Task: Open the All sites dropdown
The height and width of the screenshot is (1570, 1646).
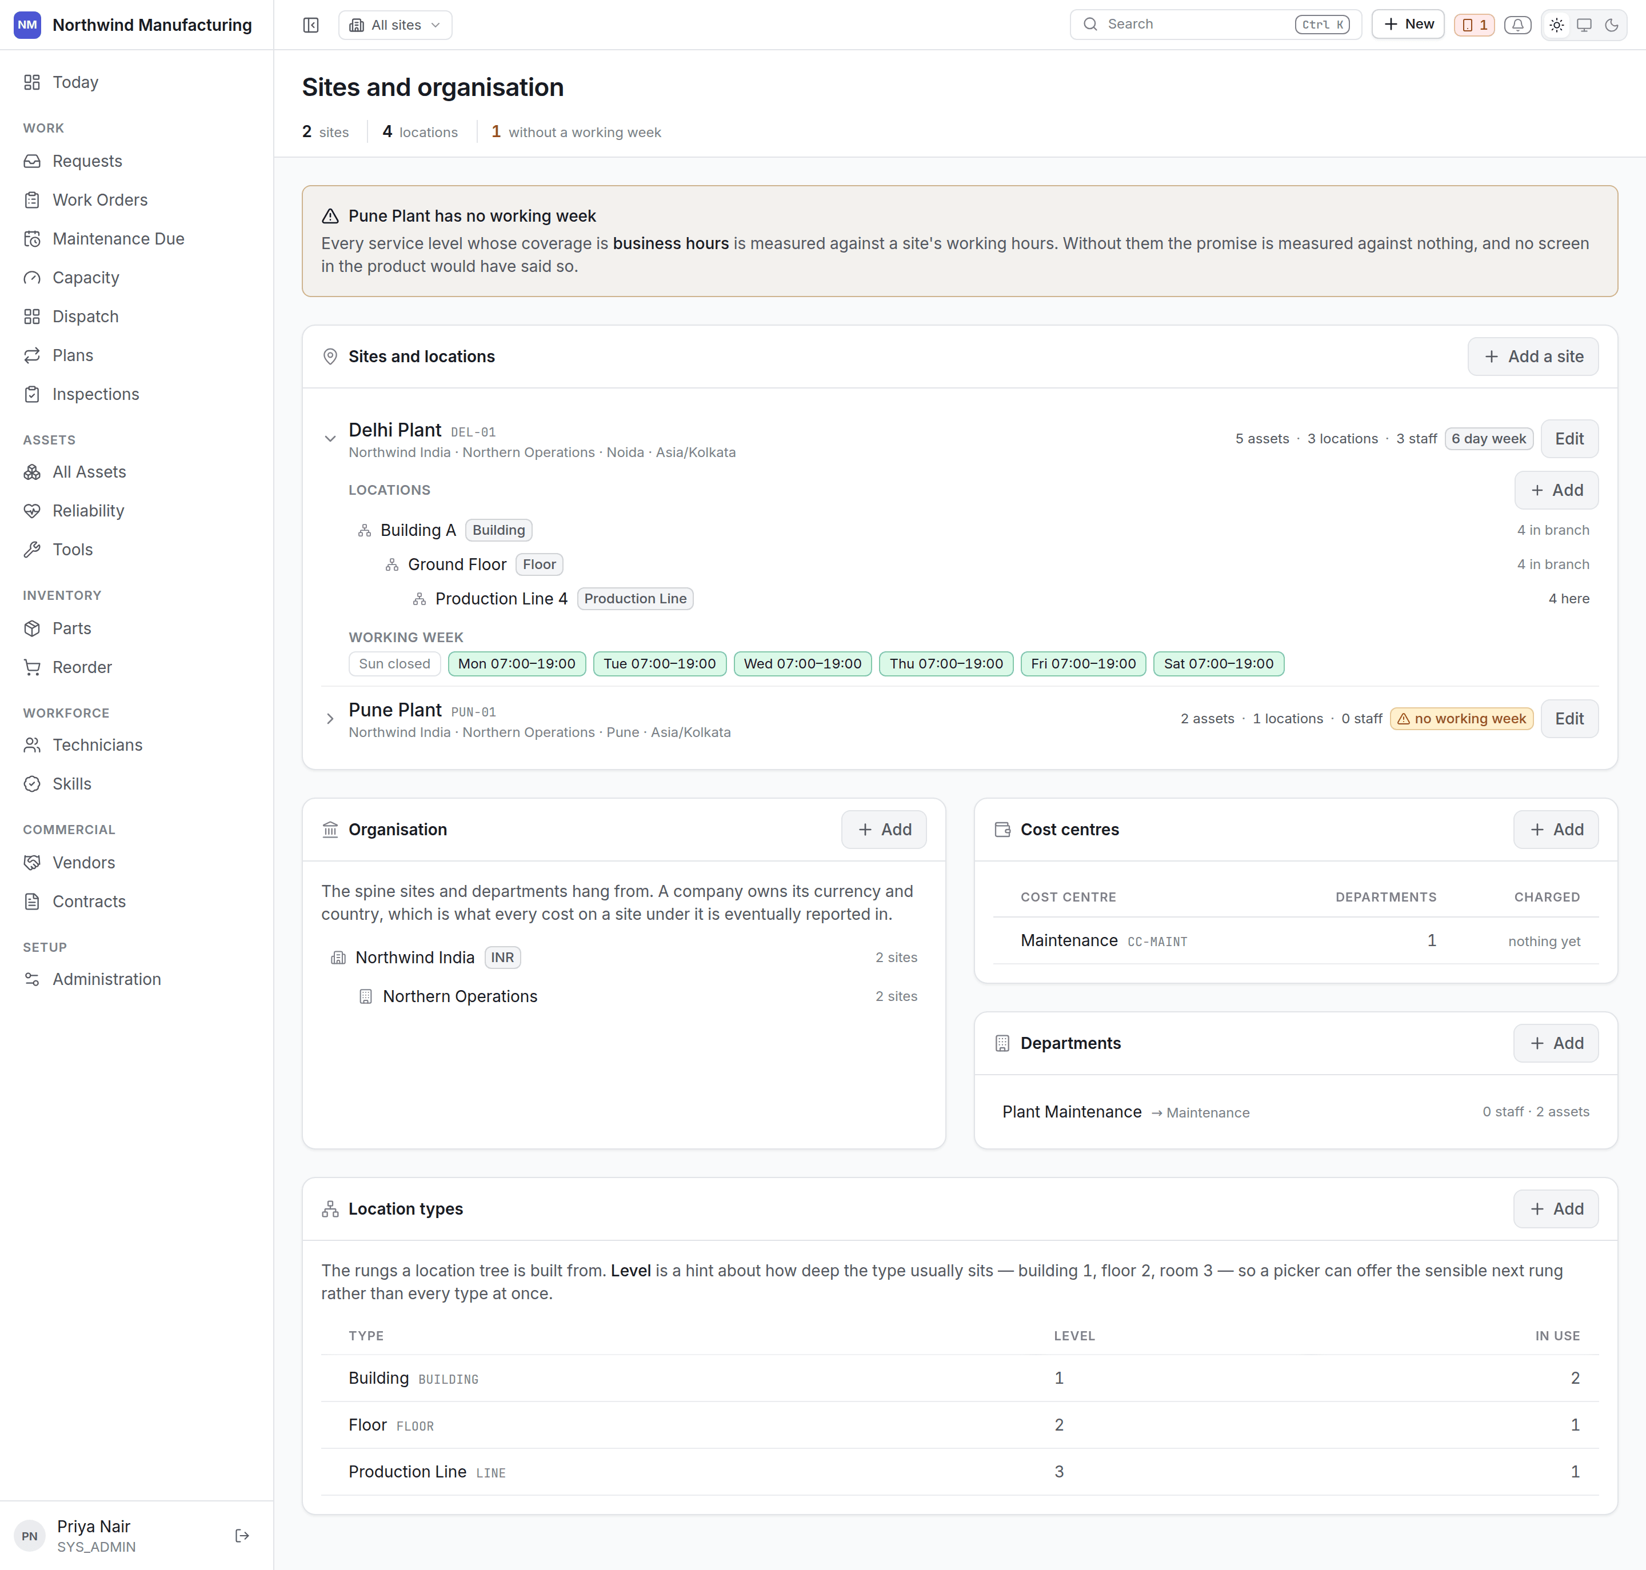Action: click(395, 25)
